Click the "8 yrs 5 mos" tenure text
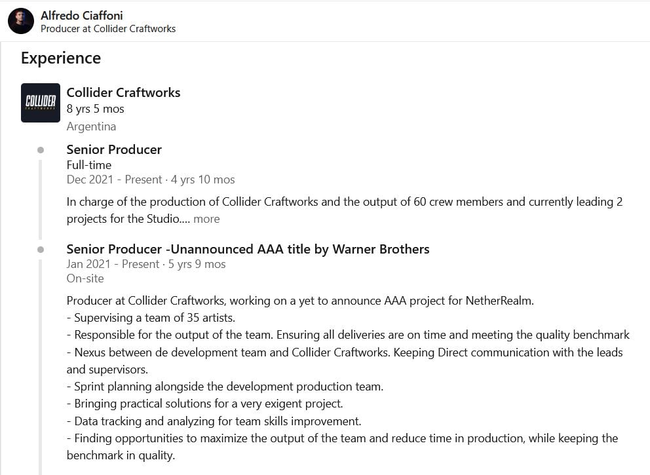Image resolution: width=650 pixels, height=475 pixels. click(96, 109)
